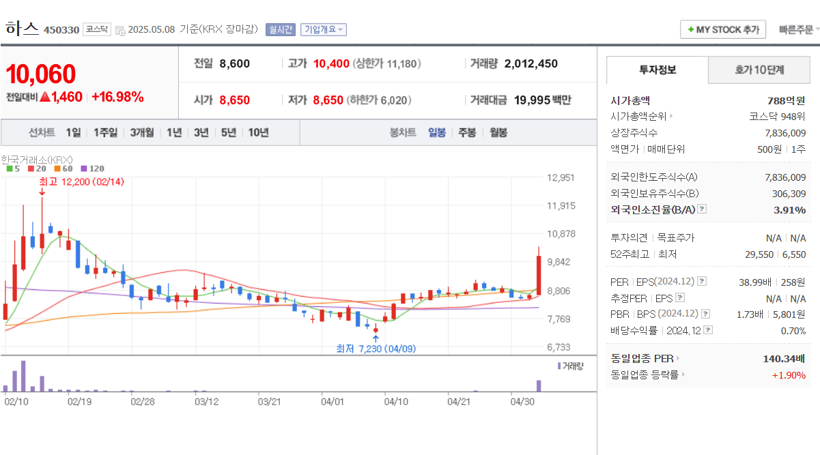Expand the 시가총액순위 arrow link

point(671,117)
